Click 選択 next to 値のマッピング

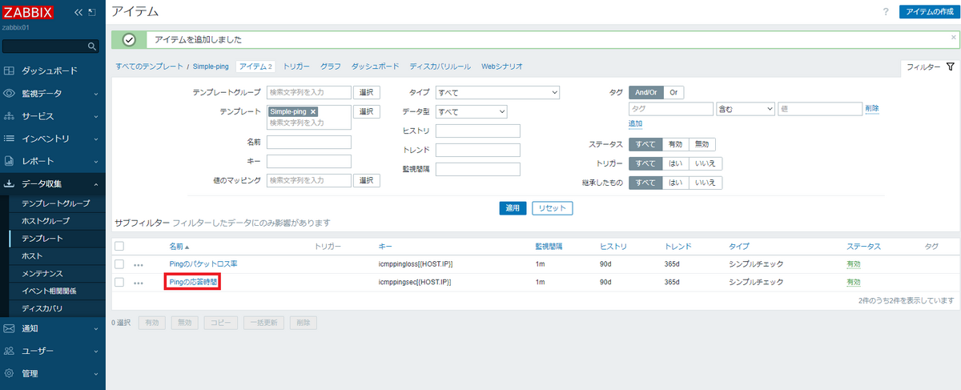(x=367, y=180)
